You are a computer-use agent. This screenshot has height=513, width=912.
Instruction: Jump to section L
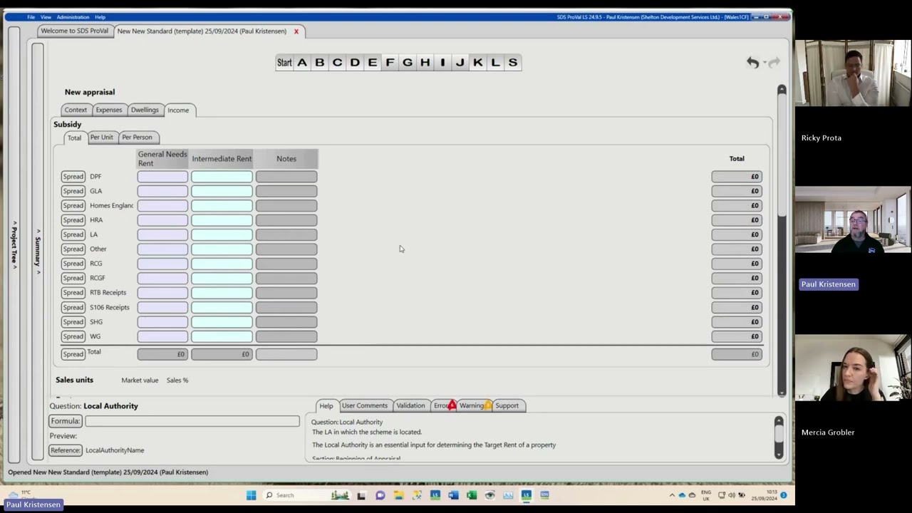click(495, 63)
